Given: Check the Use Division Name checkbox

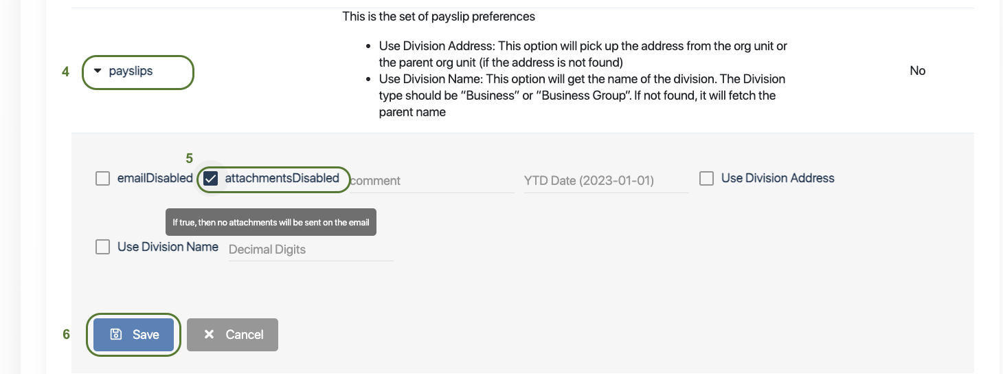Looking at the screenshot, I should [x=103, y=247].
